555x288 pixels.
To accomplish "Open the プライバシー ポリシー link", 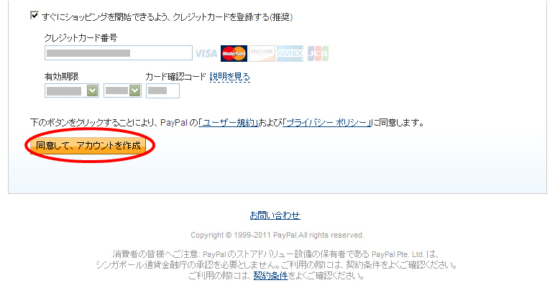I will pyautogui.click(x=327, y=123).
